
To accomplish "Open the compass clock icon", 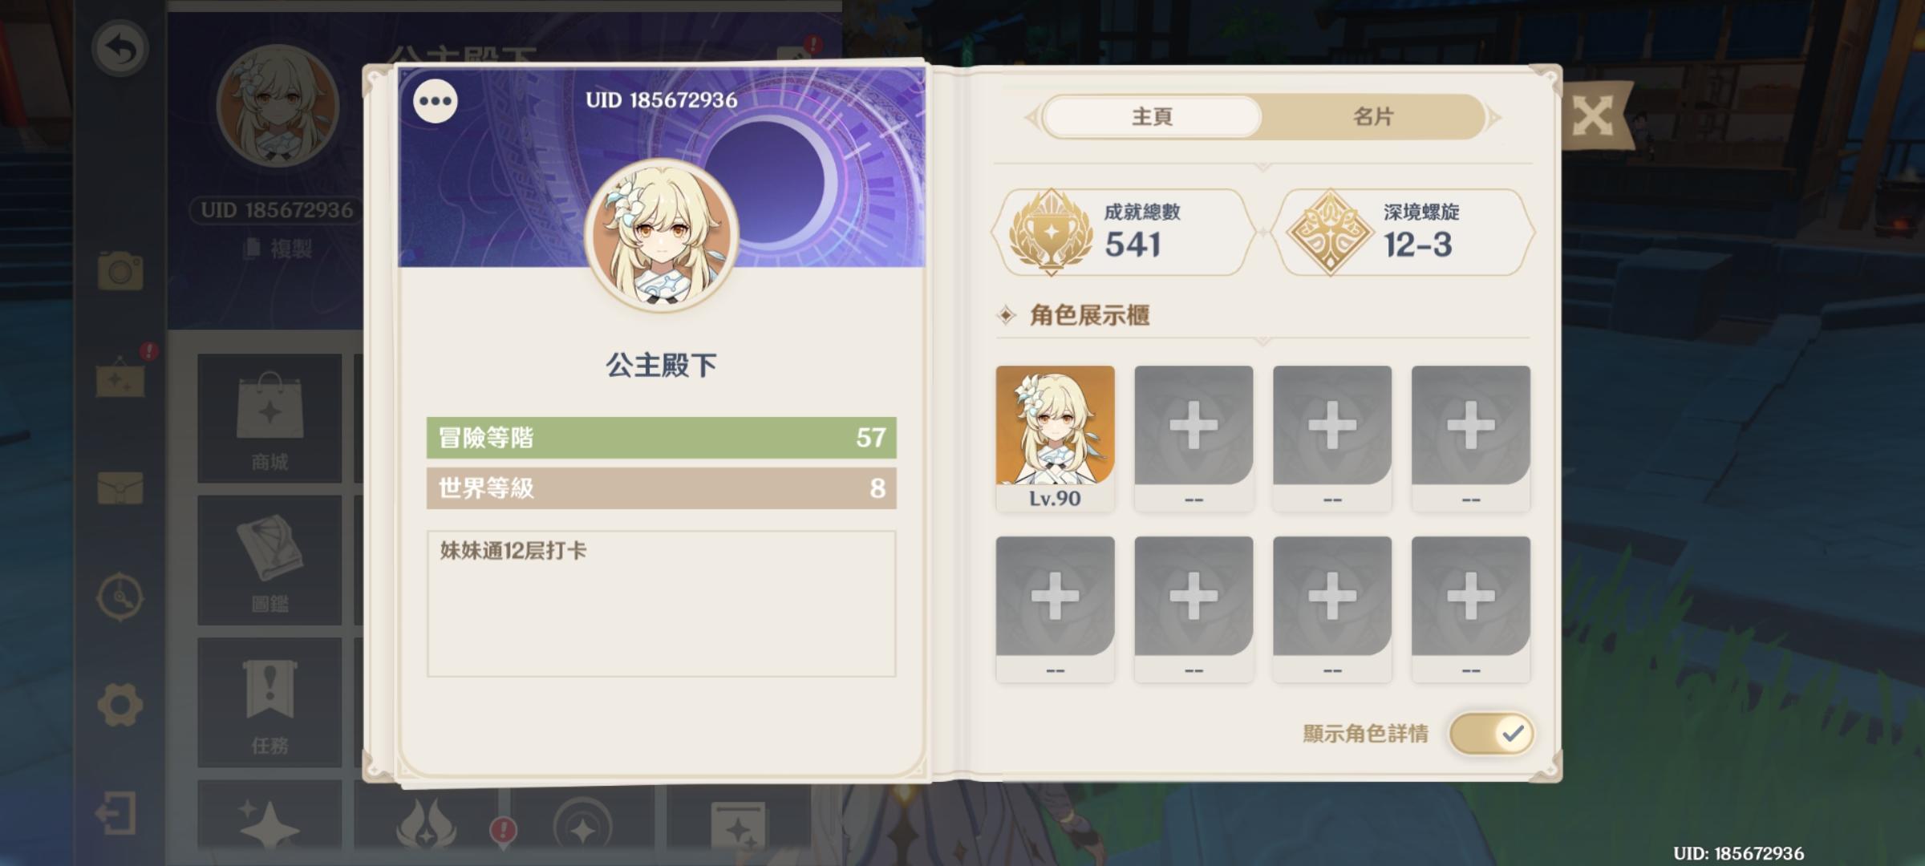I will (120, 597).
